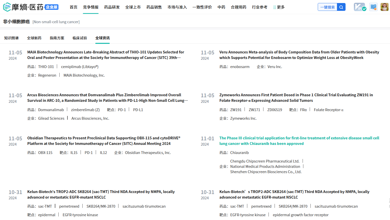
Task: Click the OBX-115 drug tag
Action: (45, 153)
